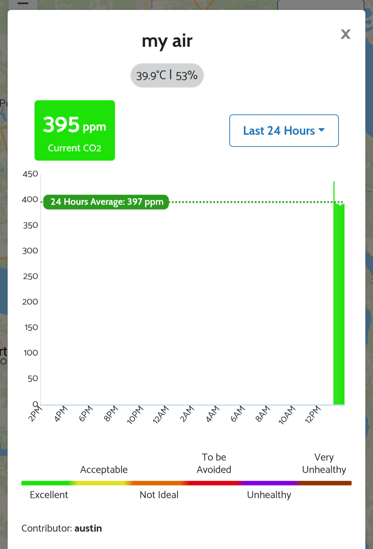Viewport: 373px width, 549px height.
Task: Click the 12AM label on time axis
Action: click(161, 414)
